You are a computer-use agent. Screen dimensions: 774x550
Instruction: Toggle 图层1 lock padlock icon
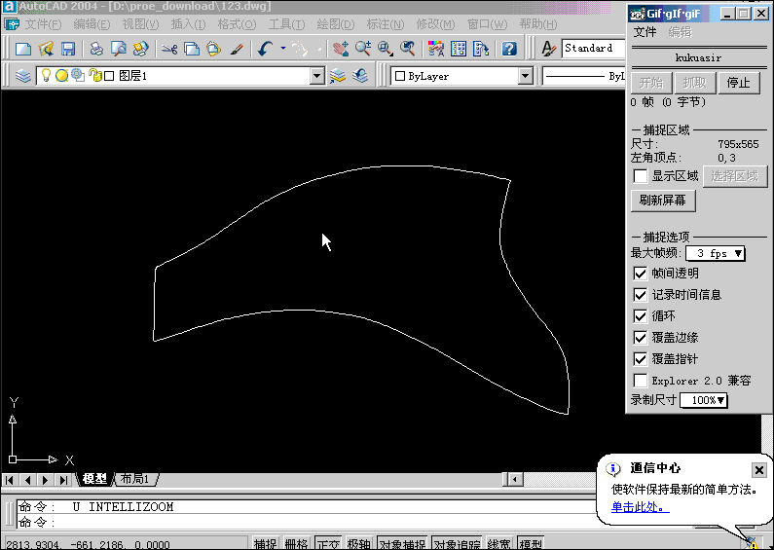tap(94, 75)
